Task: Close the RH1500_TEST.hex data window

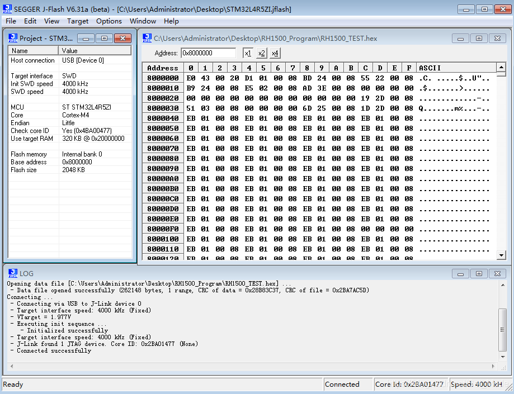Action: (497, 39)
